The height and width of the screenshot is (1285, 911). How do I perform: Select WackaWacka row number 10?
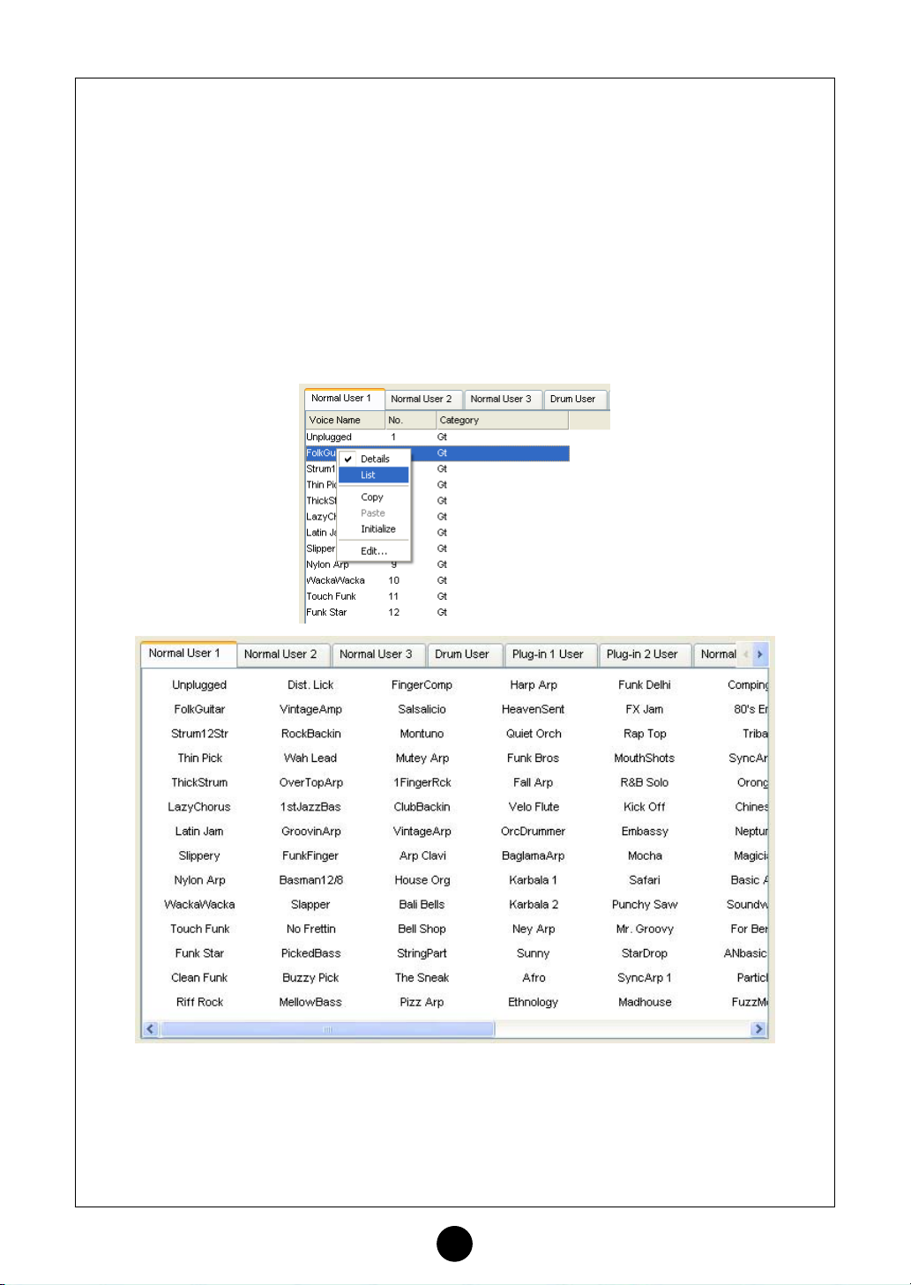tap(437, 580)
